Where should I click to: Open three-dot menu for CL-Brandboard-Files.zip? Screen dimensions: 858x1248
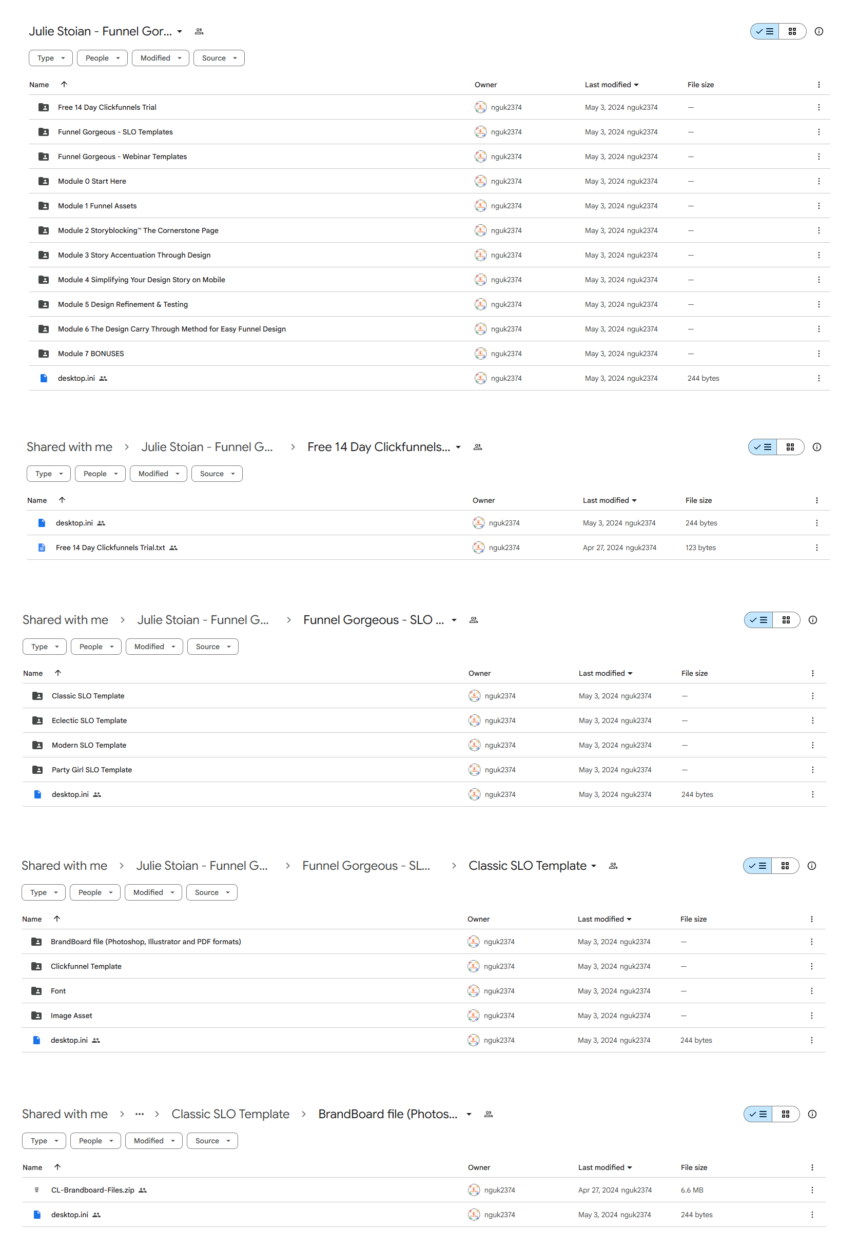click(x=811, y=1190)
